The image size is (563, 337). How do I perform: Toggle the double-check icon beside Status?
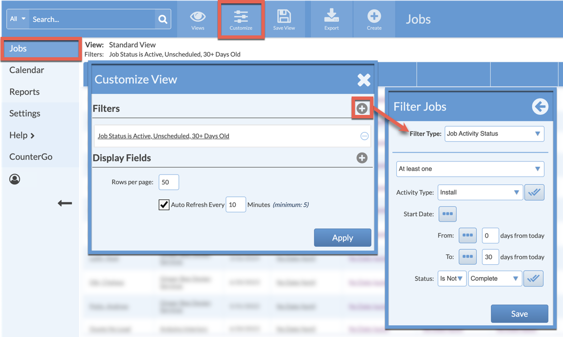pyautogui.click(x=533, y=278)
